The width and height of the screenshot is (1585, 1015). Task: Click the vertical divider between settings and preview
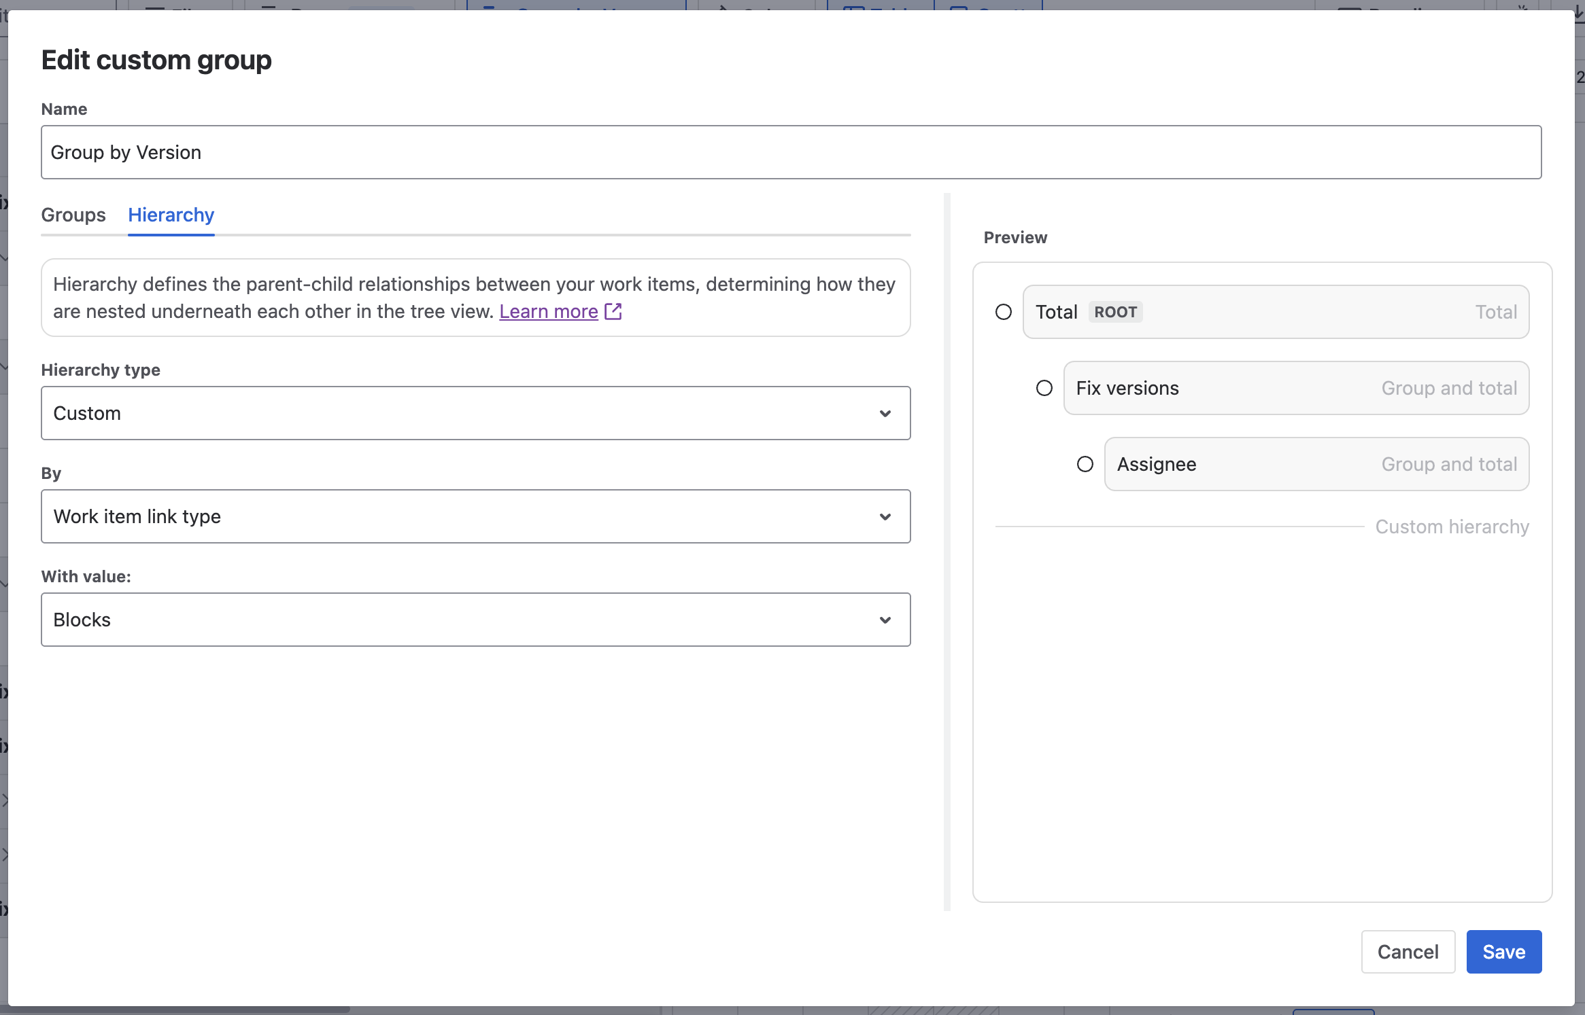[947, 550]
